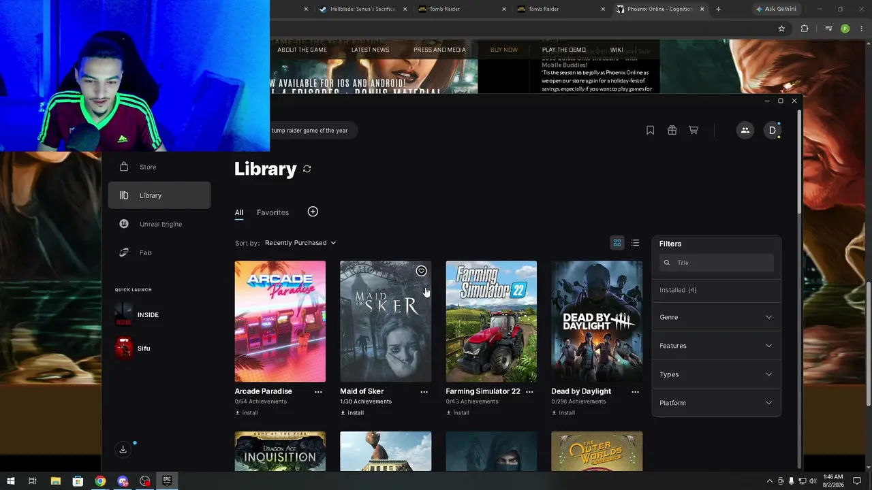Click PRESS AND MEDIA on the website
This screenshot has width=872, height=490.
click(439, 50)
